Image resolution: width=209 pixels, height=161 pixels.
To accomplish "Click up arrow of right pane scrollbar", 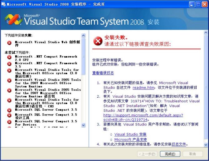I will click(x=206, y=32).
